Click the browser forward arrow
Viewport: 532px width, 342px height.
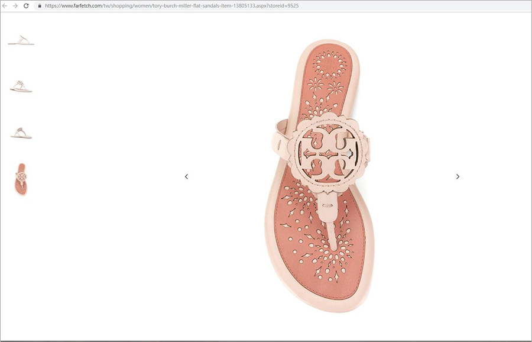[x=15, y=6]
